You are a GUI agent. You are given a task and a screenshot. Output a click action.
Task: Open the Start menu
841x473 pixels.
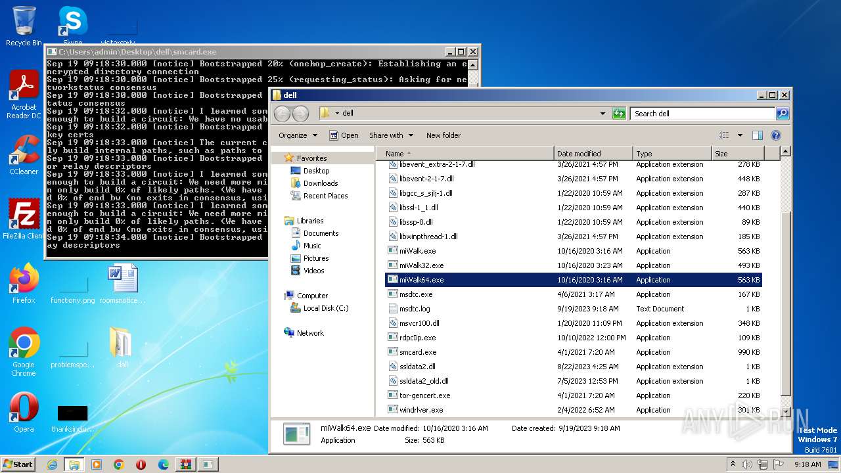18,464
